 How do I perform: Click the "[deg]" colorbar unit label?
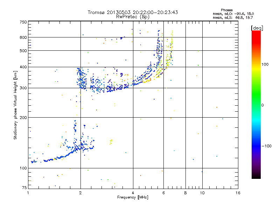tap(257, 28)
